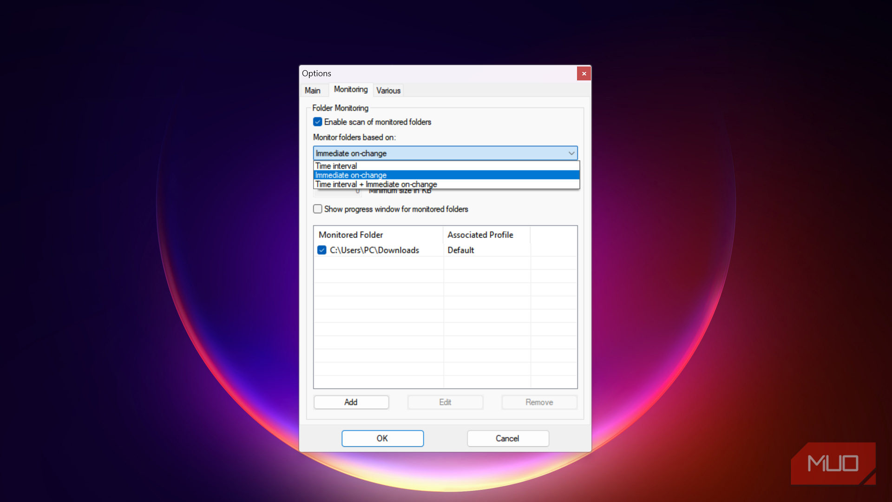The height and width of the screenshot is (502, 892).
Task: Uncheck Enable scan of monitored folders
Action: [x=318, y=122]
